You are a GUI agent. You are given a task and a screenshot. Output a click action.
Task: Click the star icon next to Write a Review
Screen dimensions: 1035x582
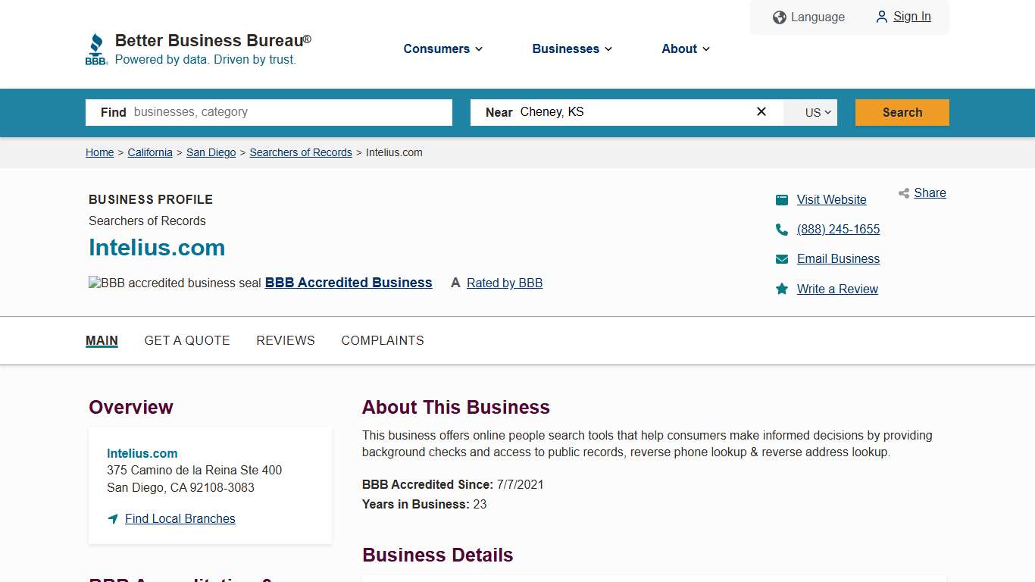pyautogui.click(x=782, y=289)
